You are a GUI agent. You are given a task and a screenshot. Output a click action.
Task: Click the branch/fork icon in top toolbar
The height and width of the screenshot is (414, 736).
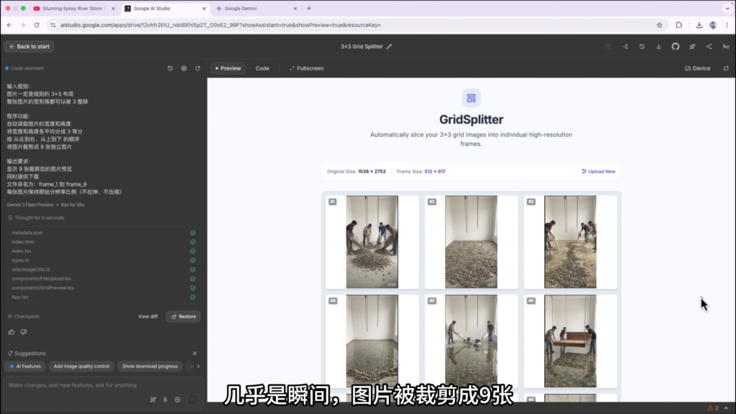[625, 47]
